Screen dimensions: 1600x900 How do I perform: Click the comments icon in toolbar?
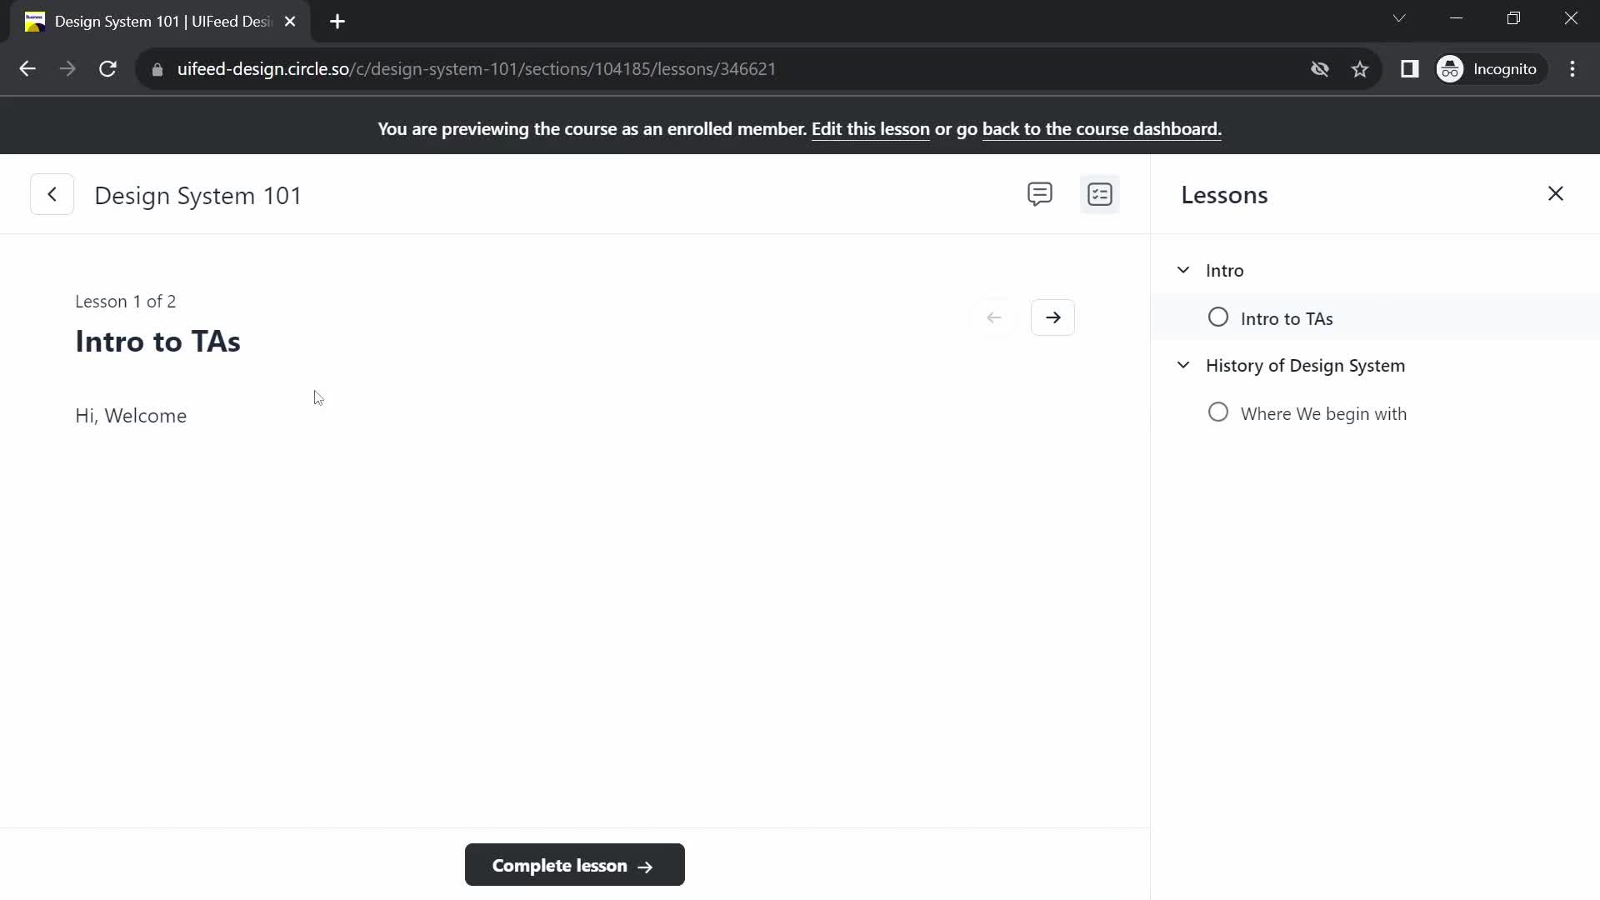coord(1039,194)
